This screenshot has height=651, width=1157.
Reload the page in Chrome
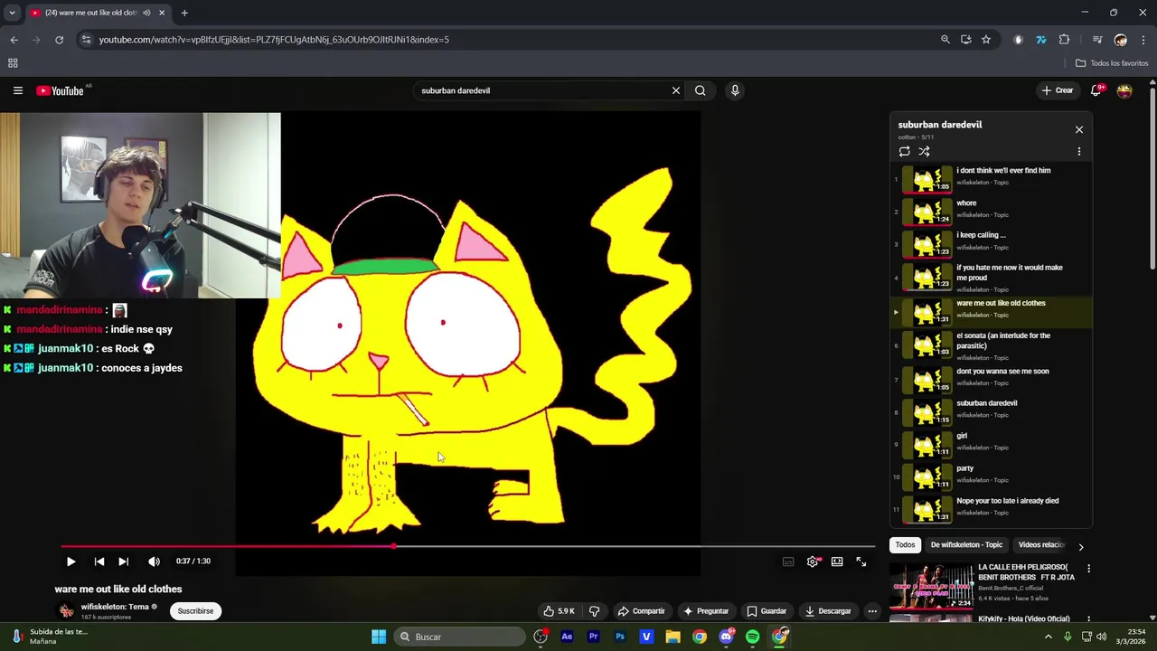coord(59,40)
